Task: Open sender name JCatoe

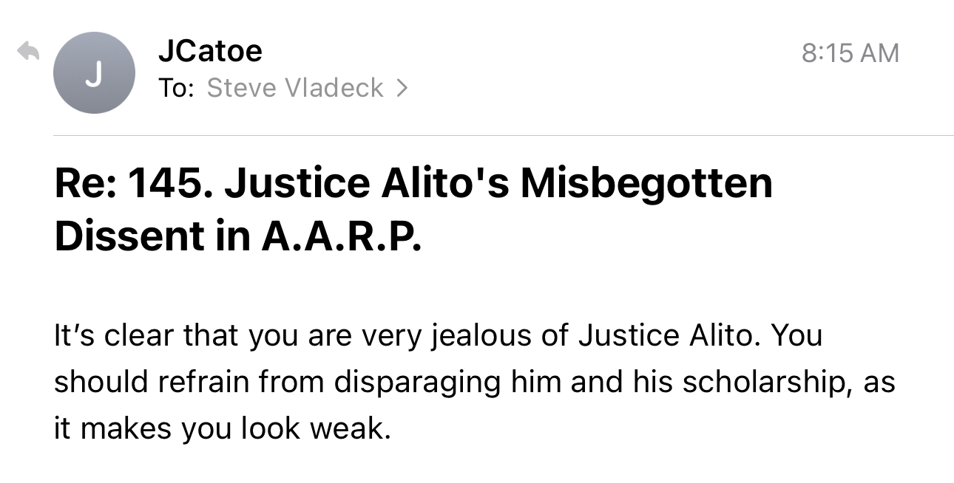Action: coord(210,51)
